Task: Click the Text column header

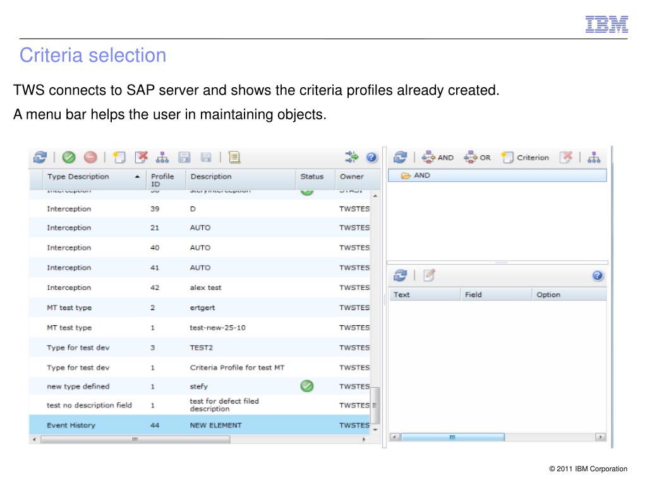Action: tap(425, 294)
